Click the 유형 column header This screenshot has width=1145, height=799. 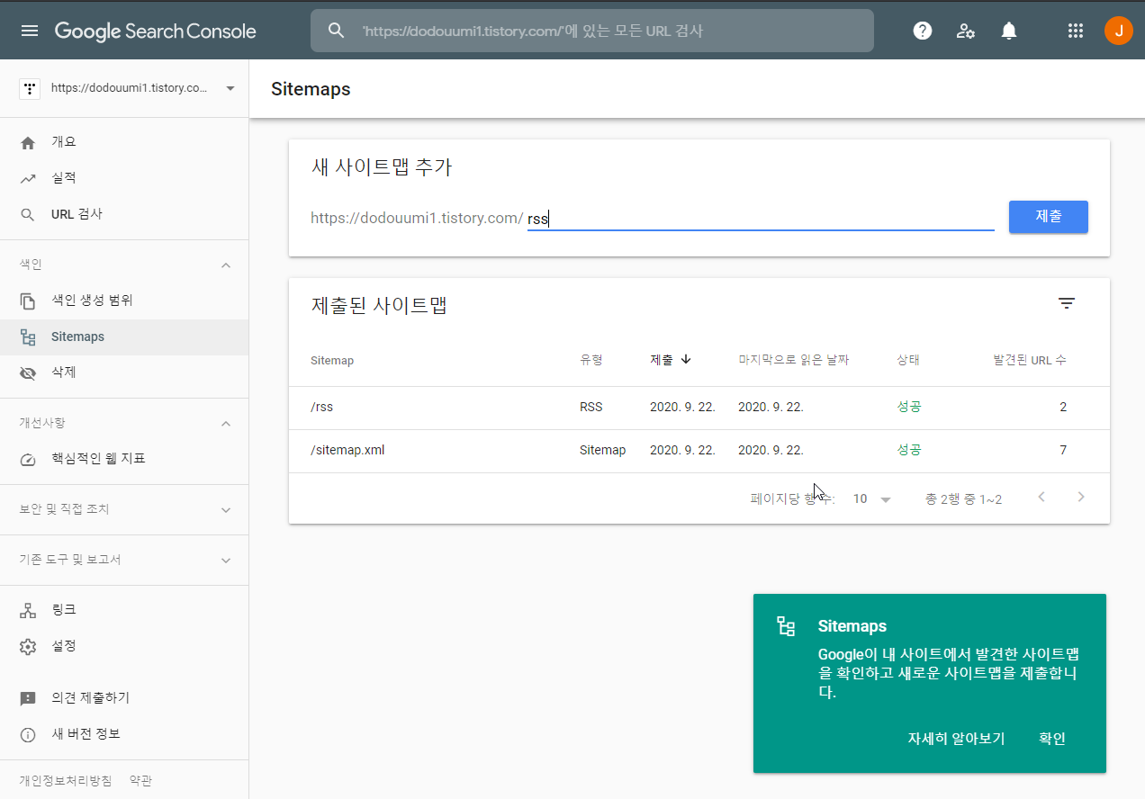pos(591,360)
